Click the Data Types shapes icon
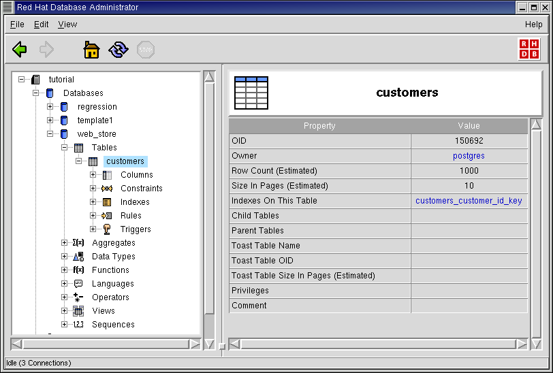The width and height of the screenshot is (553, 373). pos(78,257)
